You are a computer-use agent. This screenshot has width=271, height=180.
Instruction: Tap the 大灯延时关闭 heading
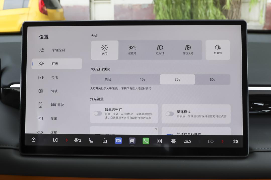[100, 69]
